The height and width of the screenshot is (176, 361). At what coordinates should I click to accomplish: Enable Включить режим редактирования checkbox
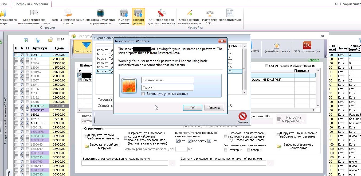266,66
